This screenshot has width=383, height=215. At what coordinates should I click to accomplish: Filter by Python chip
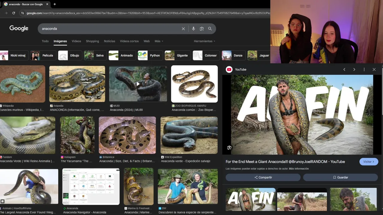(x=150, y=55)
